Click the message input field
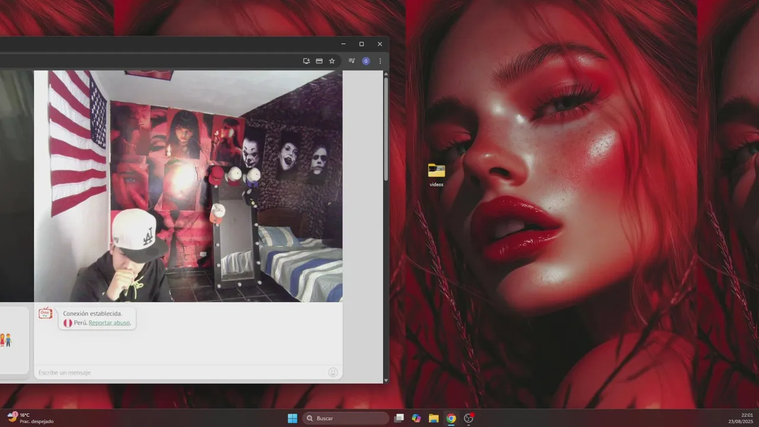This screenshot has height=427, width=759. coord(181,372)
